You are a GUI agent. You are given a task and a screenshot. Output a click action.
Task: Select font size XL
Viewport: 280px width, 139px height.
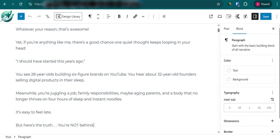point(259,108)
